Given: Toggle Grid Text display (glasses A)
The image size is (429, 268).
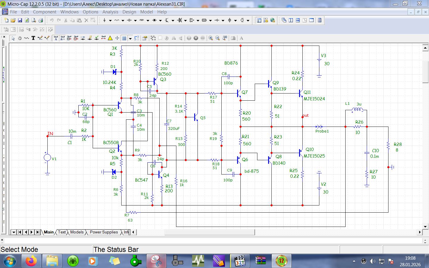Looking at the screenshot, I should pos(56,38).
